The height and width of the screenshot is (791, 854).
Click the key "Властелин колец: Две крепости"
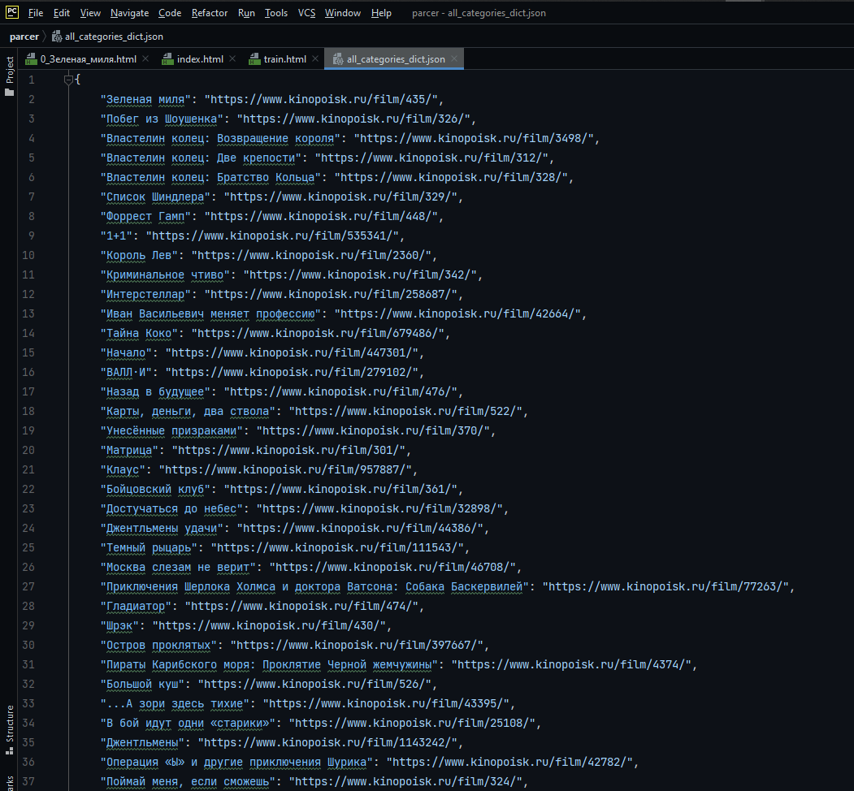(x=201, y=158)
